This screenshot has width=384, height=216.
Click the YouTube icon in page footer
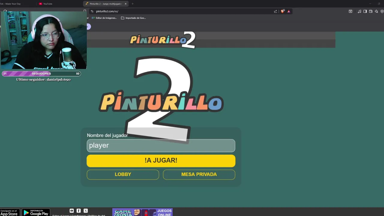pos(72,211)
